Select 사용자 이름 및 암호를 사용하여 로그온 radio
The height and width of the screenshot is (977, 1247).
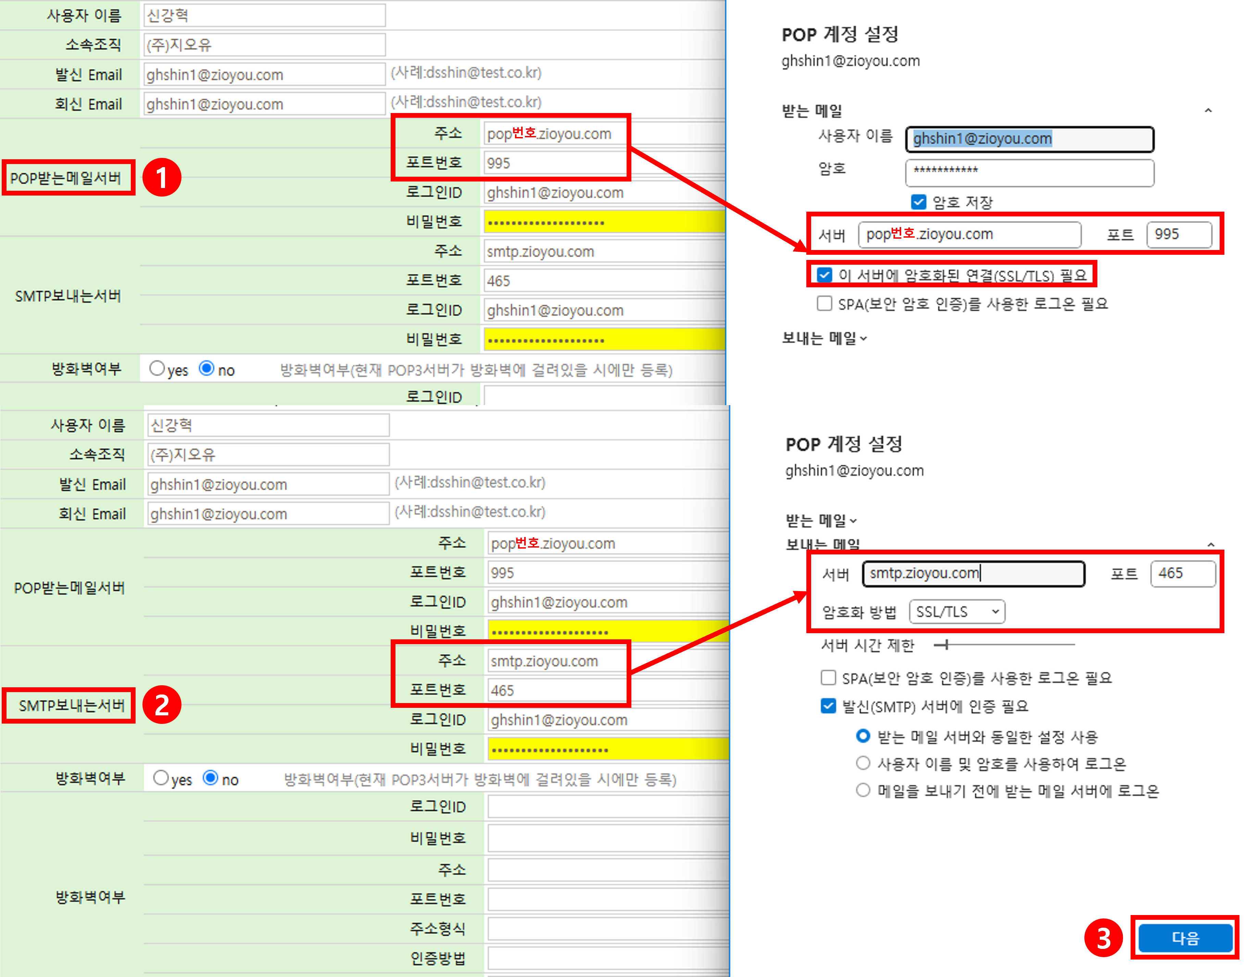point(862,763)
